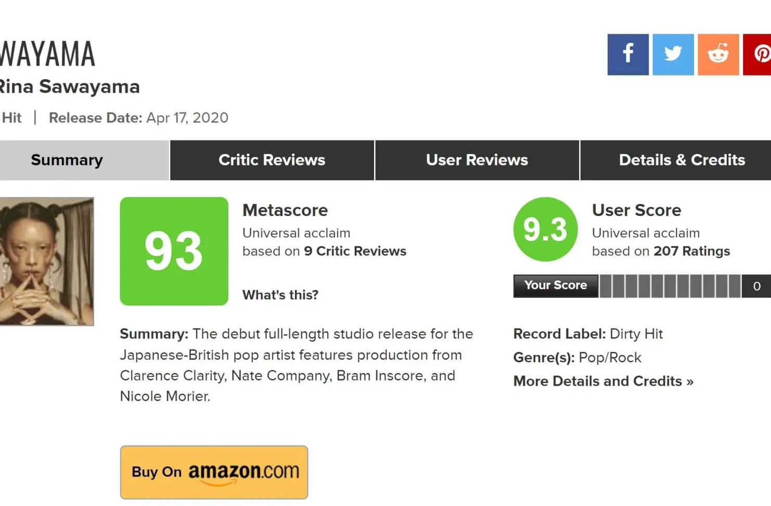Click the green 9.3 User Score circle
771x506 pixels.
point(545,229)
